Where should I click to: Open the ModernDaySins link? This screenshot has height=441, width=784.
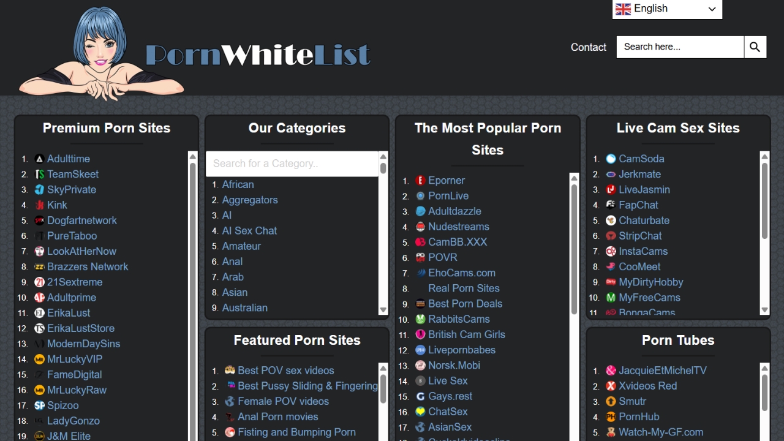tap(83, 344)
